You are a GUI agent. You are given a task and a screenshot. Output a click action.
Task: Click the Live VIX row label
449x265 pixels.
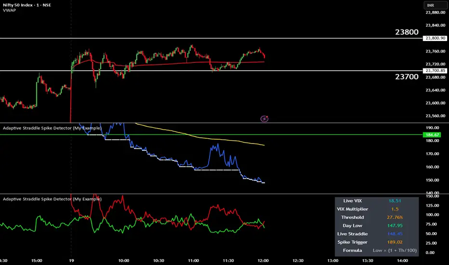click(353, 201)
